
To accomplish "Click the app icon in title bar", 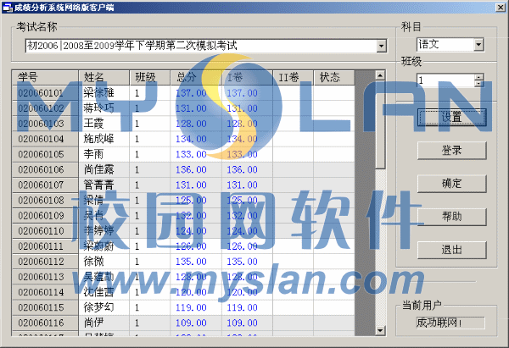I will point(8,7).
